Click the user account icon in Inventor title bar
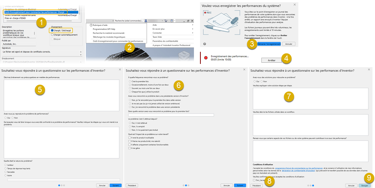 [x=146, y=21]
